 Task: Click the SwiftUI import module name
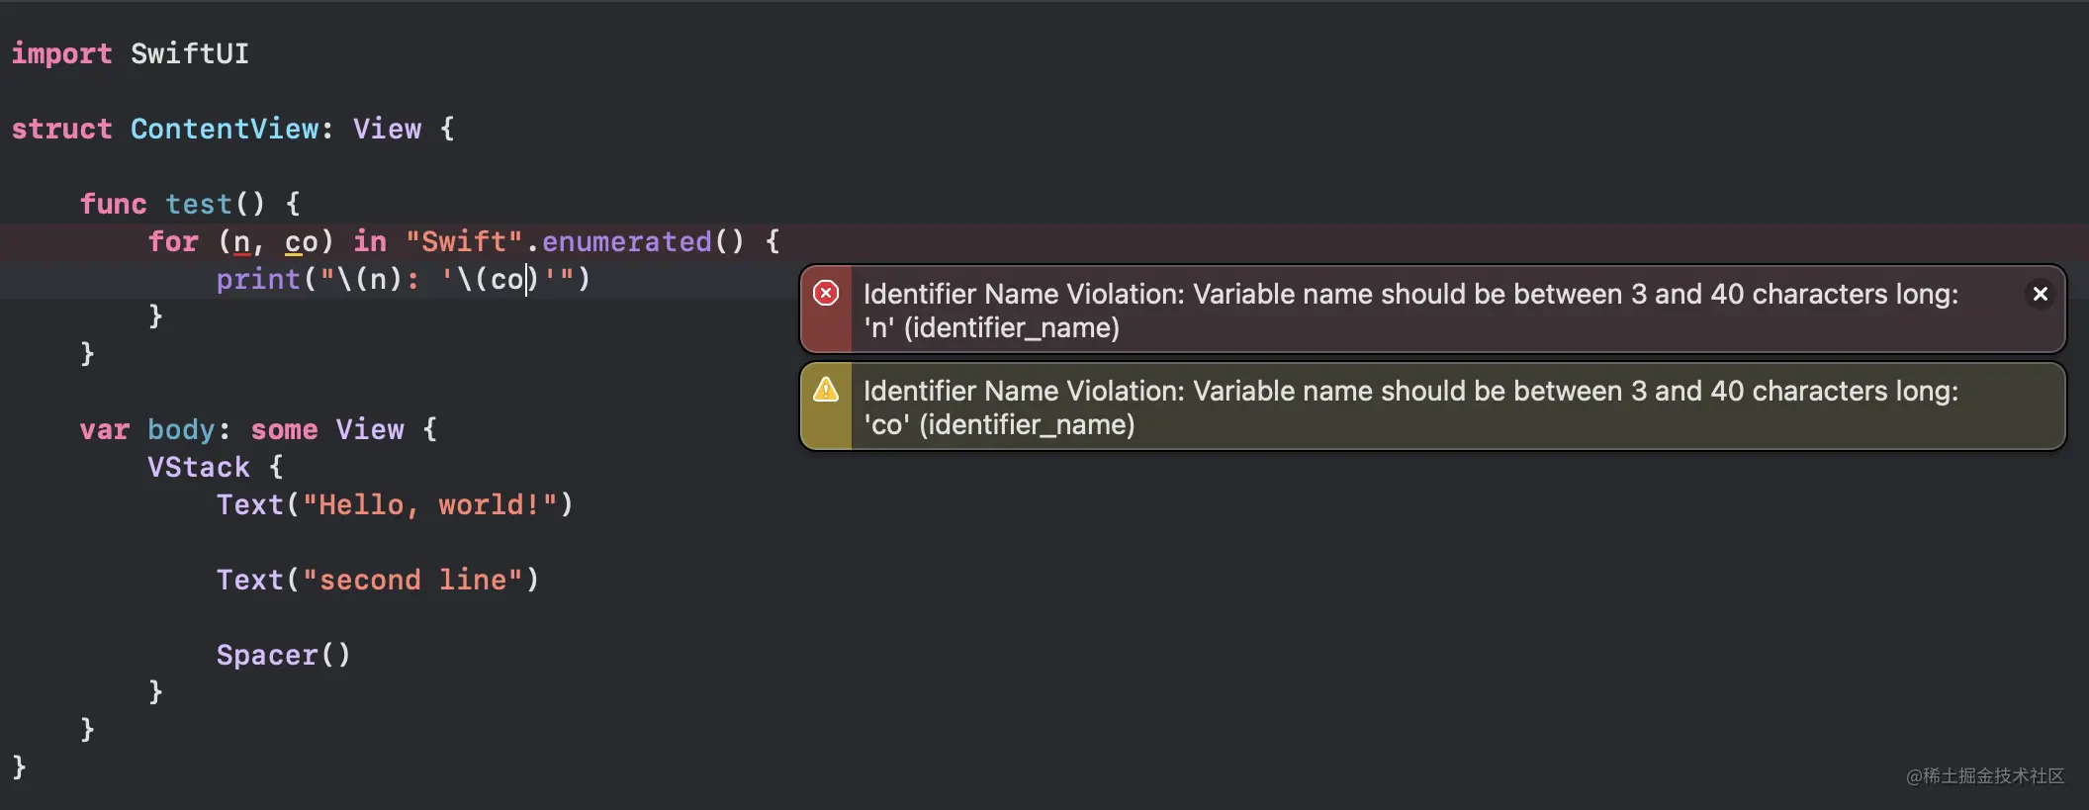(x=189, y=54)
